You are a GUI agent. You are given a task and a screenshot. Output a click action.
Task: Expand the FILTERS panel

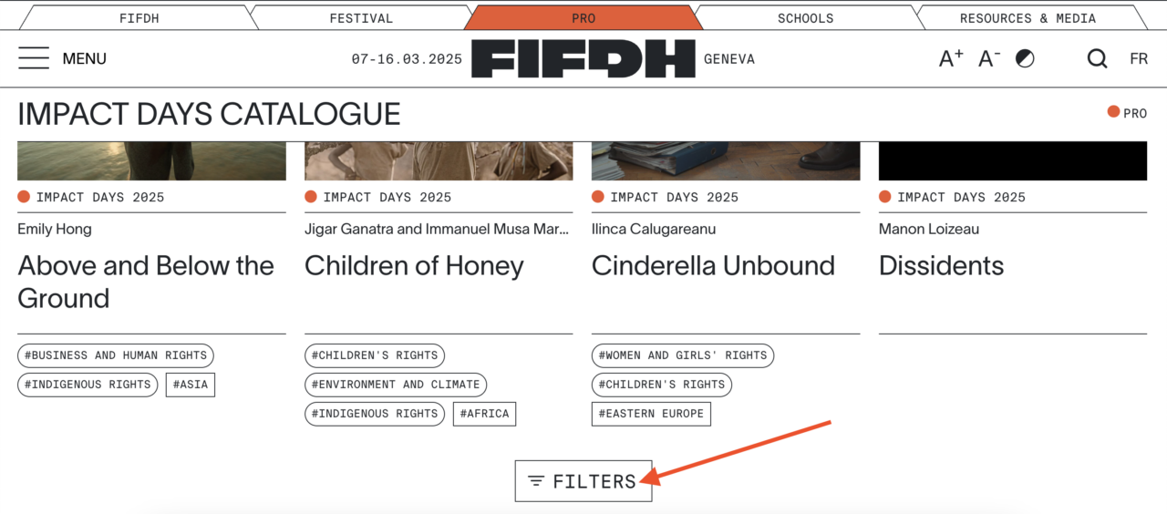(x=583, y=481)
